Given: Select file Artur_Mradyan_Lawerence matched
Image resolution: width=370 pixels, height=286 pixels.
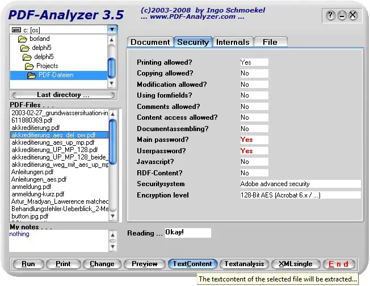Looking at the screenshot, I should point(60,201).
